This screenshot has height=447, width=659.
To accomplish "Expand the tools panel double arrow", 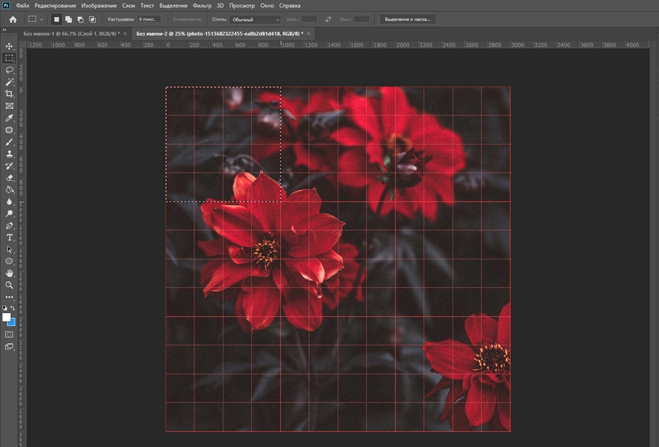I will pos(4,30).
